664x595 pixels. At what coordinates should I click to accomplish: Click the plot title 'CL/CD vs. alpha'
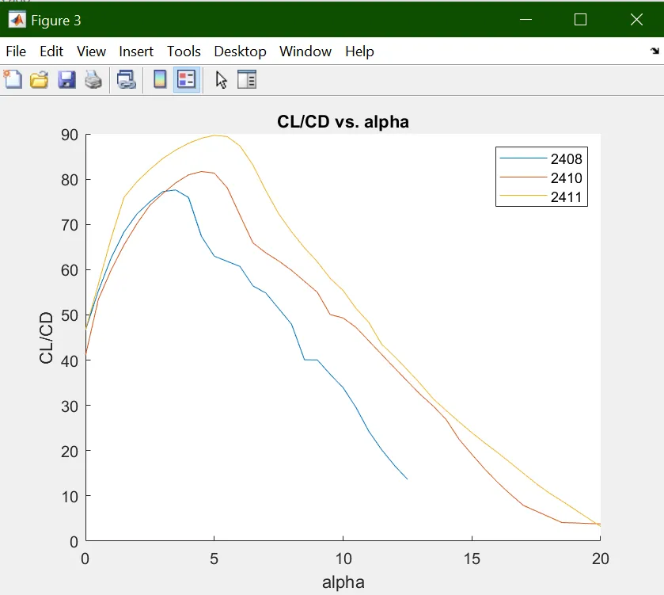pyautogui.click(x=343, y=122)
